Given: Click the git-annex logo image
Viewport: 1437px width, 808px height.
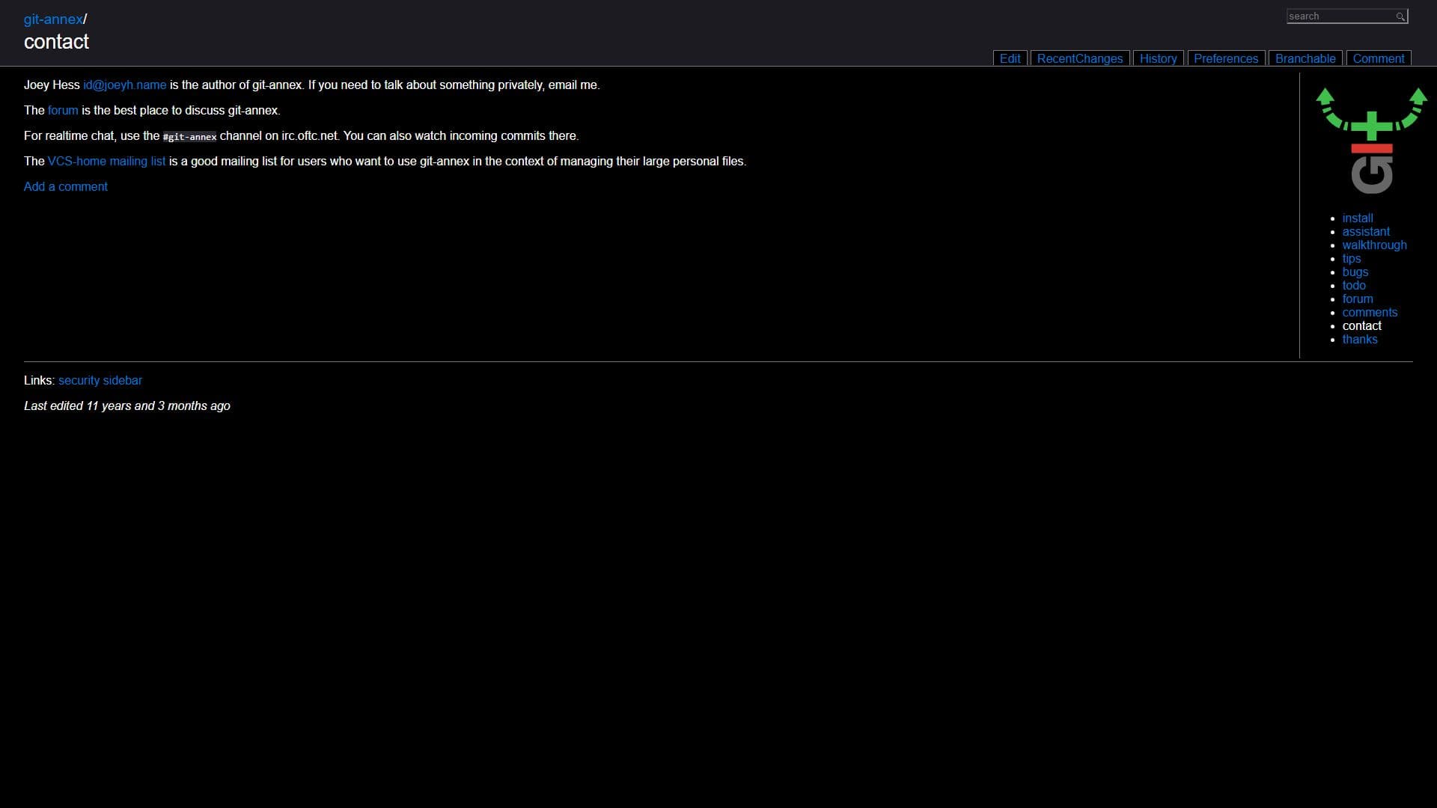Looking at the screenshot, I should 1371,141.
